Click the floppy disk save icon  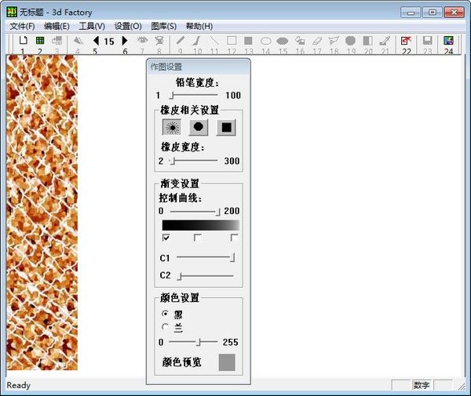(x=428, y=40)
